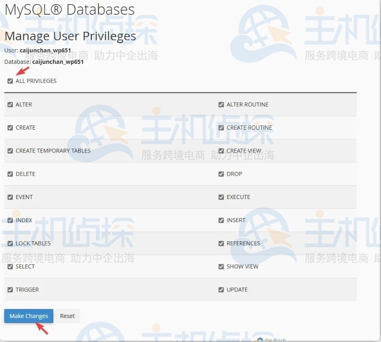Screen dimensions: 381x342
Task: Toggle the INSERT privilege checkbox
Action: pyautogui.click(x=221, y=220)
